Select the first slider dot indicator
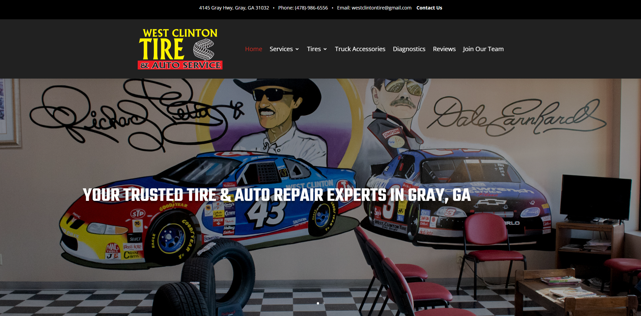Screen dimensions: 641x316 [318, 303]
